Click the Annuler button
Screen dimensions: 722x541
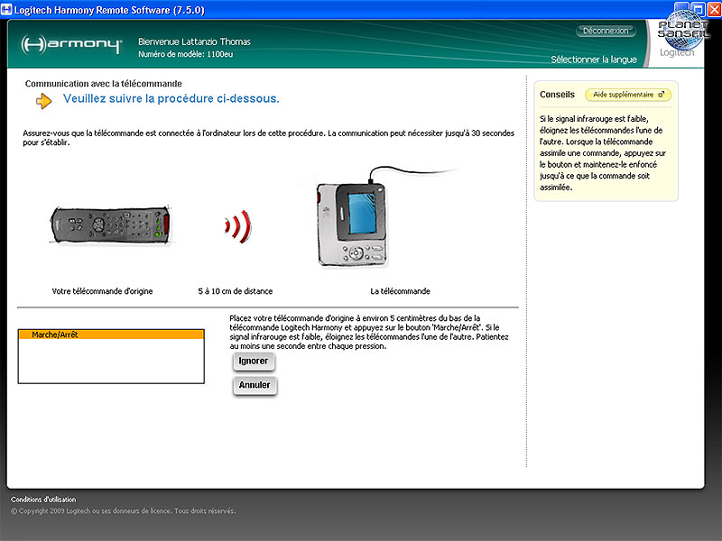[x=255, y=385]
